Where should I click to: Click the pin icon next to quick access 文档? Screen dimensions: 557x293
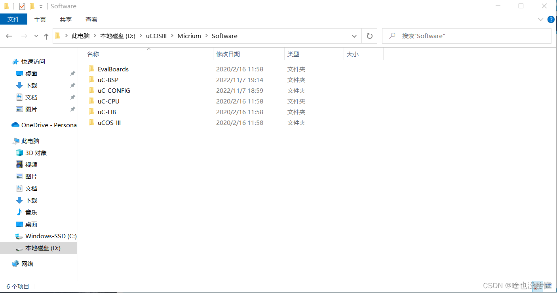(x=72, y=97)
